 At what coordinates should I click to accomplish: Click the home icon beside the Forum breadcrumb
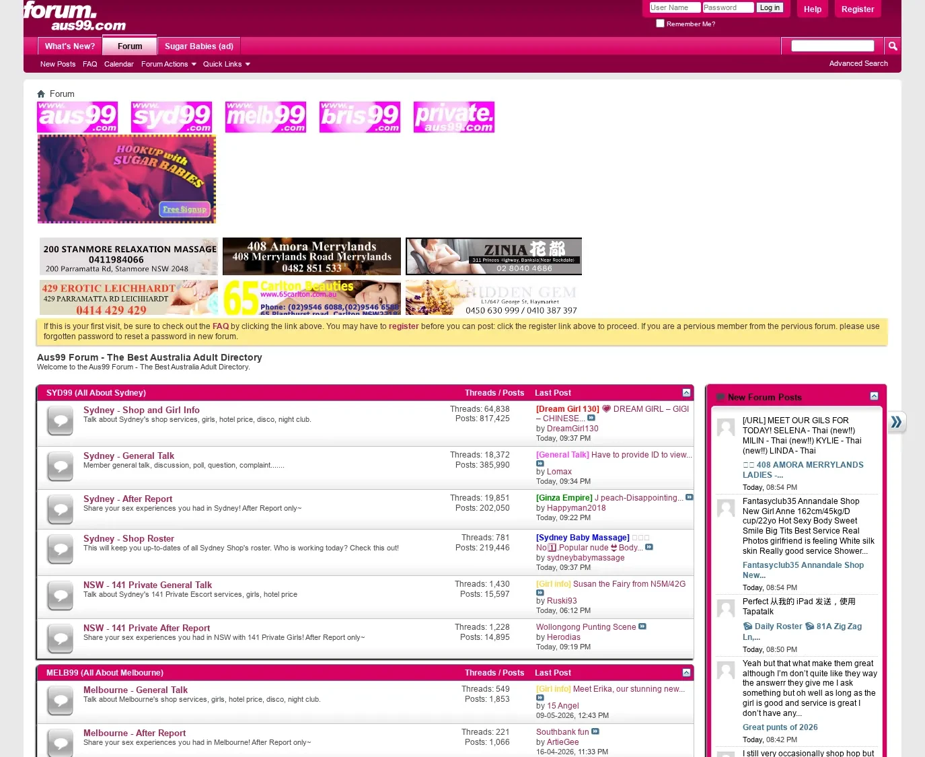pos(41,94)
